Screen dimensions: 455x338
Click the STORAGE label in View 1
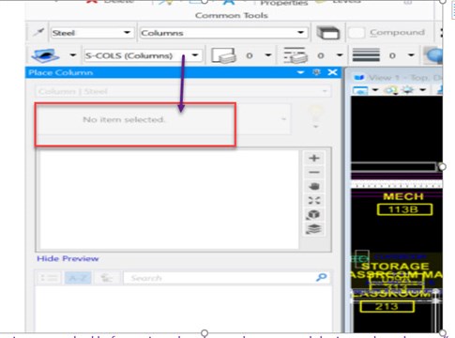click(x=395, y=267)
